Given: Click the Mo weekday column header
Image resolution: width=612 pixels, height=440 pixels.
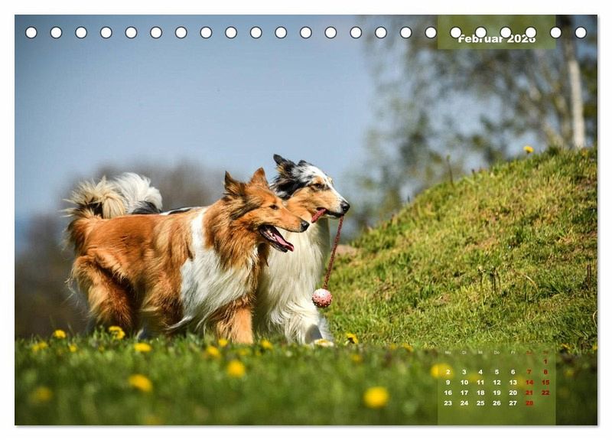Looking at the screenshot, I should (x=448, y=353).
